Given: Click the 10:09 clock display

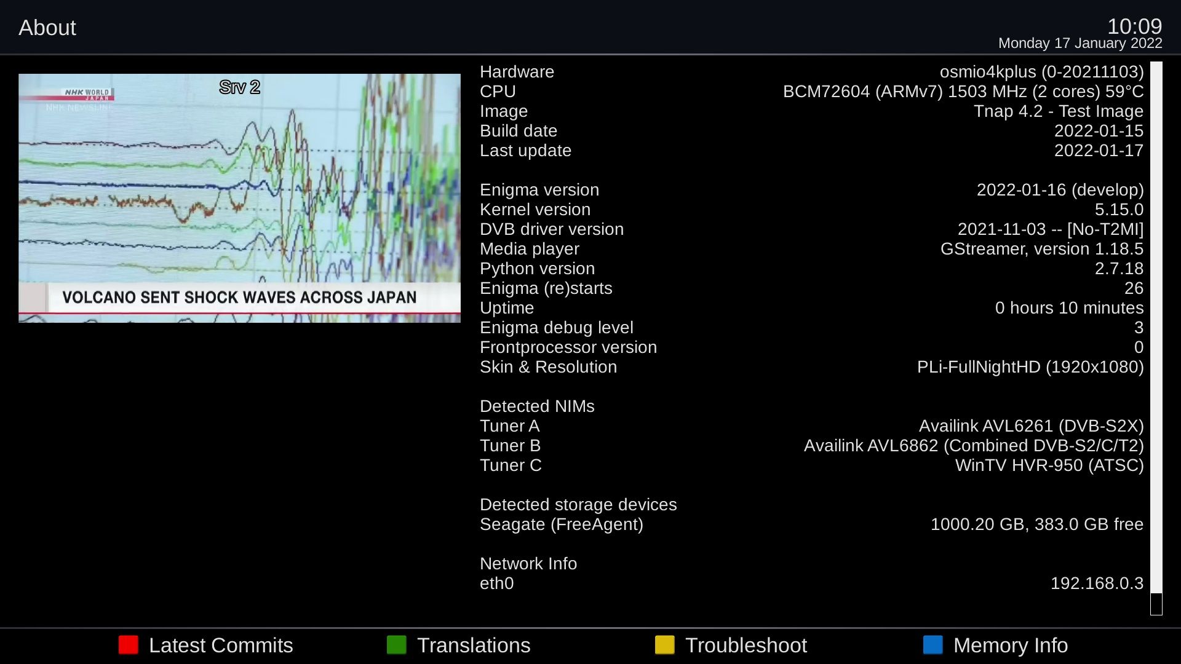Looking at the screenshot, I should tap(1134, 26).
